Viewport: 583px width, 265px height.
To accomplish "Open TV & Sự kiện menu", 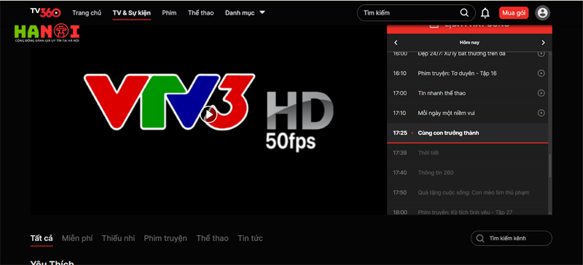I will pyautogui.click(x=132, y=13).
